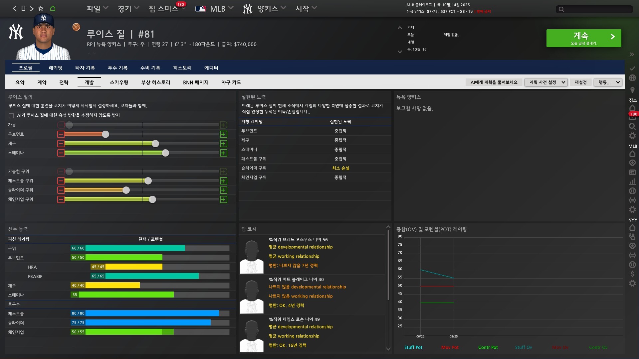The height and width of the screenshot is (359, 639).
Task: Click the back navigation arrow
Action: [14, 9]
